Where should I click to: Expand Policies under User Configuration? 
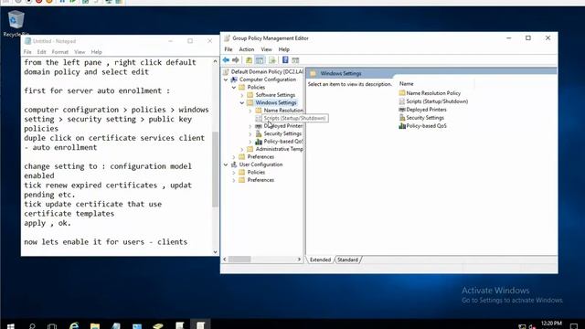[234, 173]
